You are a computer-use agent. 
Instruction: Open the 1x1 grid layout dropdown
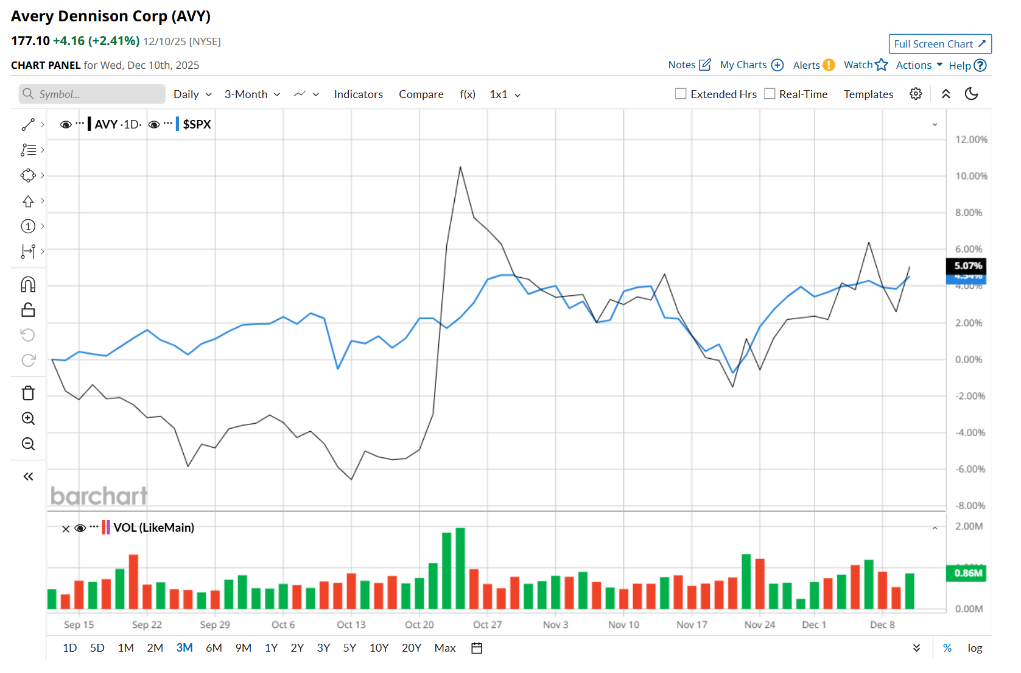[505, 94]
